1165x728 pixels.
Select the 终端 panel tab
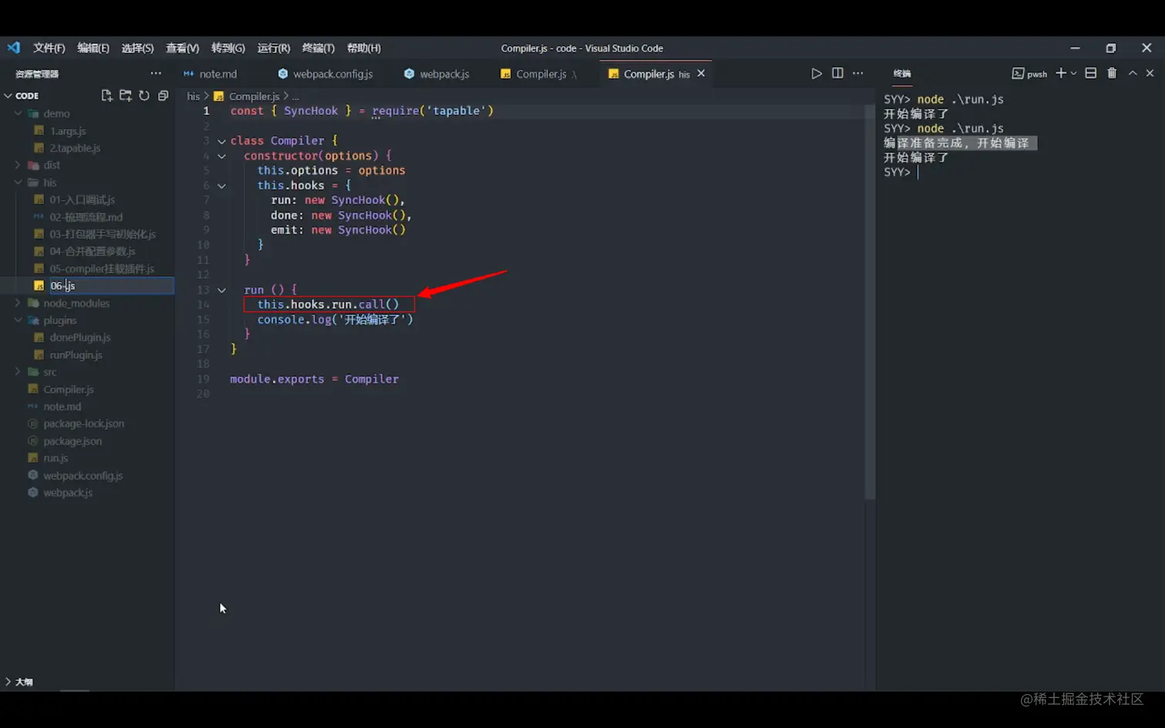point(902,74)
